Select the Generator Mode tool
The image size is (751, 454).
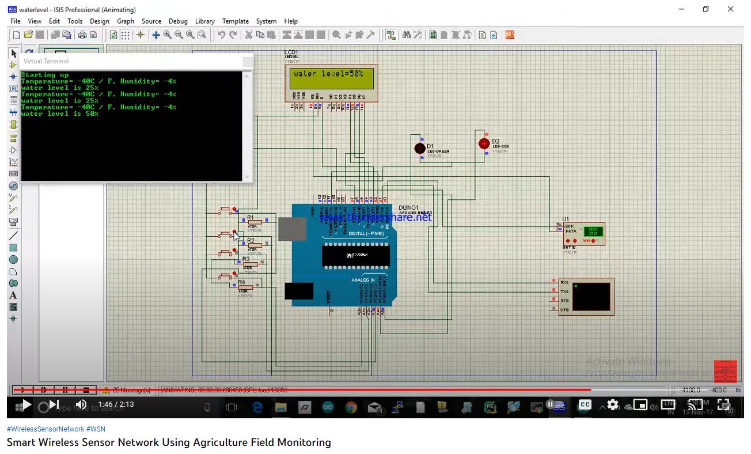[x=13, y=186]
